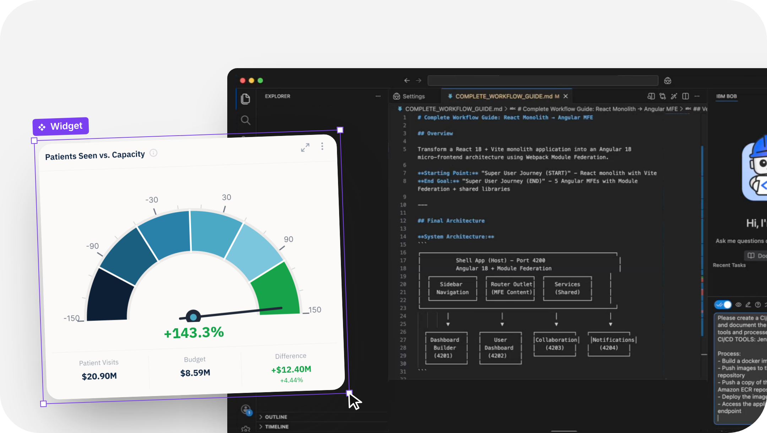This screenshot has width=767, height=433.
Task: Split the editor with the split icon
Action: coord(686,96)
